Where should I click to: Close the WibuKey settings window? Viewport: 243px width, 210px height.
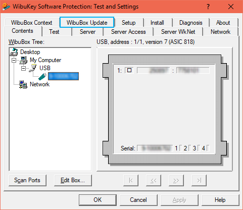tap(231, 7)
